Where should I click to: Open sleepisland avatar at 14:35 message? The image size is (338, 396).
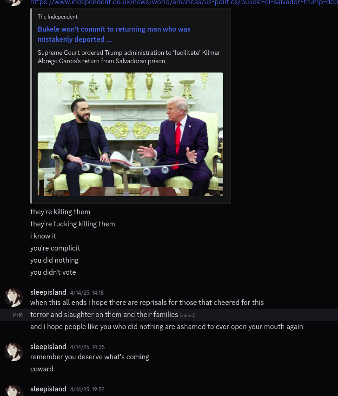tap(13, 351)
